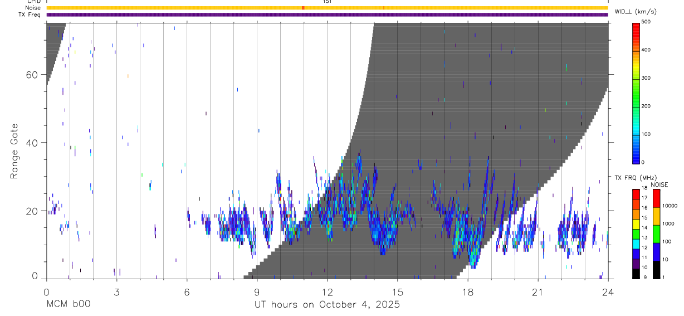Pick green middle of spectral width color bar
This screenshot has width=684, height=316.
[636, 92]
